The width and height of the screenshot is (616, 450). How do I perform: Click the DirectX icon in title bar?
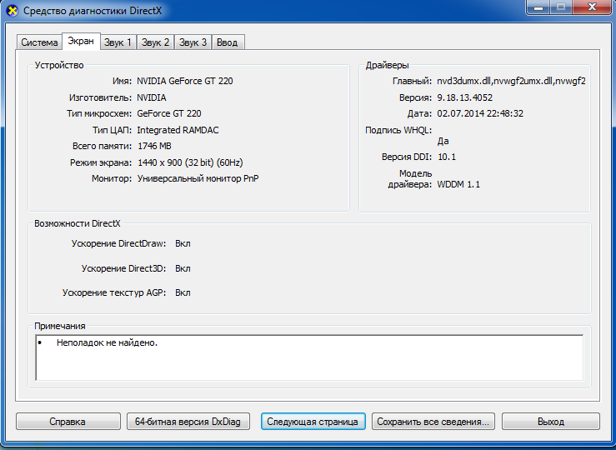coord(13,11)
